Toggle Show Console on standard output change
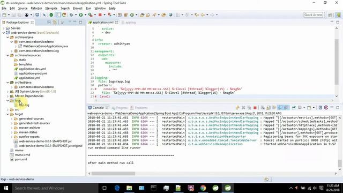 (280, 108)
